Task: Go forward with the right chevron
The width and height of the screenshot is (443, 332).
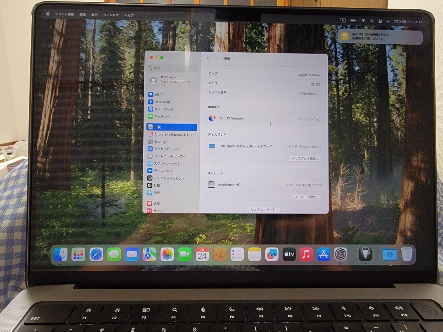Action: (217, 59)
